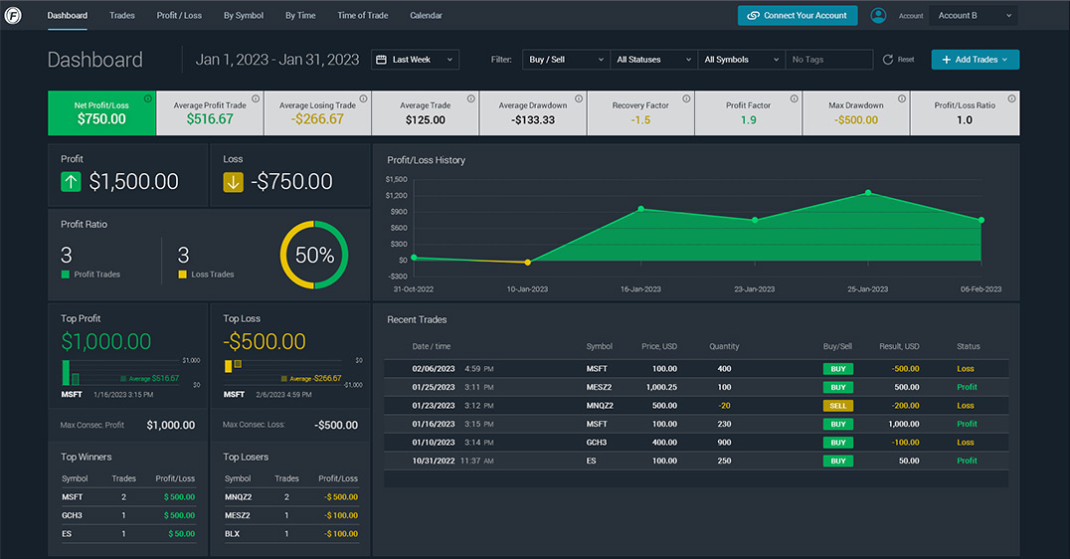Click info icon on Profit Factor card
The height and width of the screenshot is (559, 1070).
[x=795, y=98]
